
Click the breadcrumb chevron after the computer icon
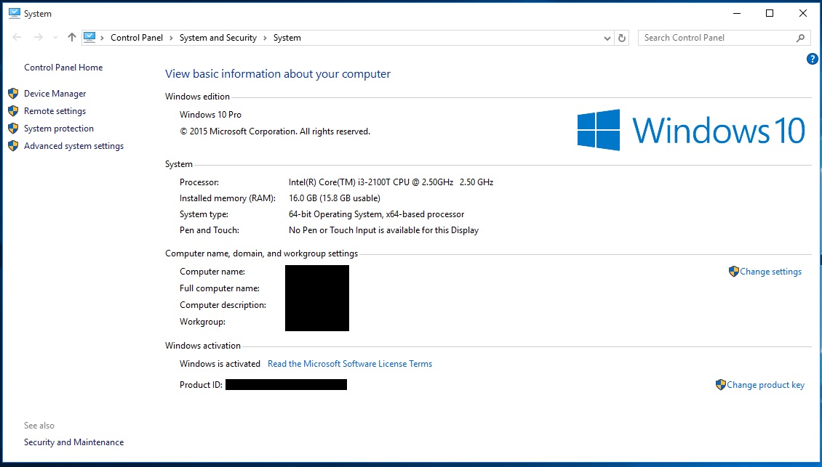pos(103,38)
